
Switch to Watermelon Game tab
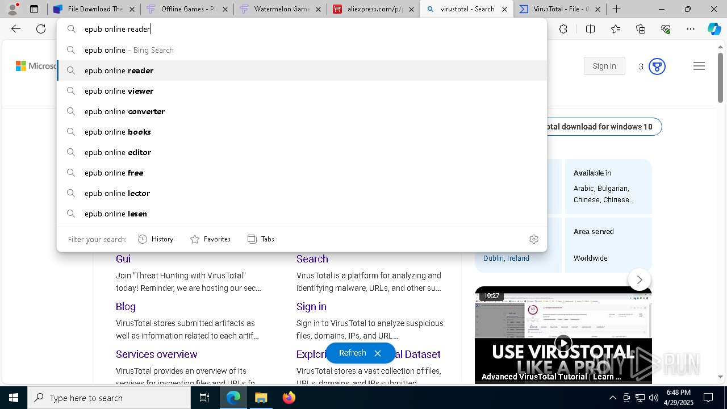280,9
